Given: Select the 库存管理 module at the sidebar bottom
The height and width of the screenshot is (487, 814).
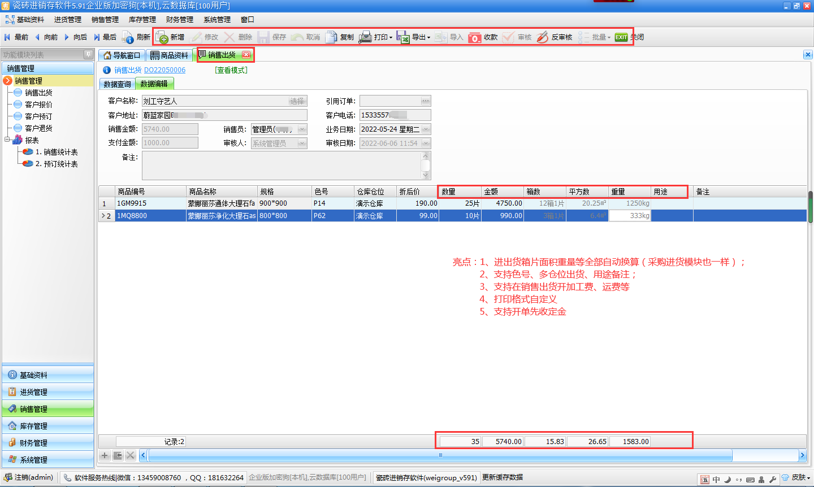Looking at the screenshot, I should 48,425.
